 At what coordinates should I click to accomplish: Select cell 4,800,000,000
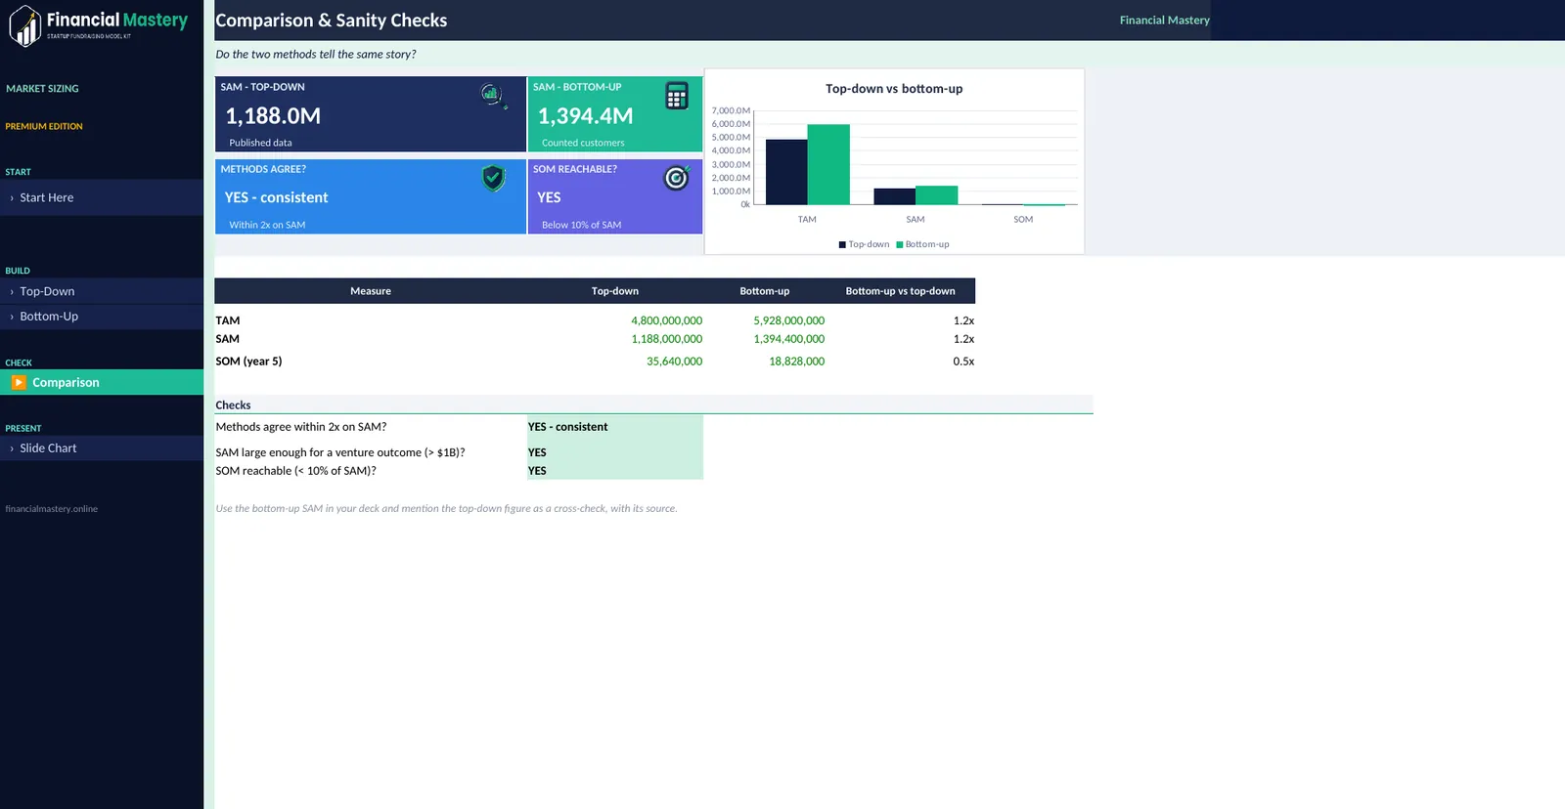point(666,320)
